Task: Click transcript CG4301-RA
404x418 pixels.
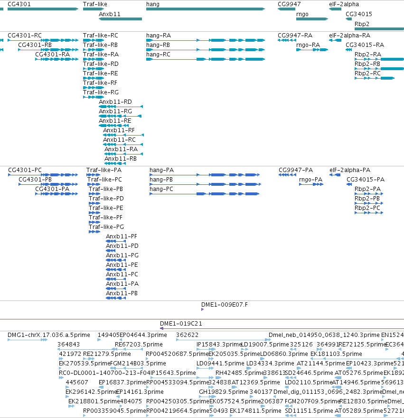Action: 57,59
